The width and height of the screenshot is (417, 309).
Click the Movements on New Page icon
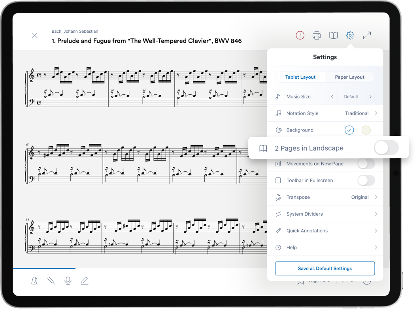(278, 164)
